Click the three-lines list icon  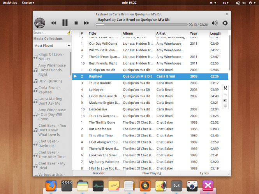coord(225,106)
